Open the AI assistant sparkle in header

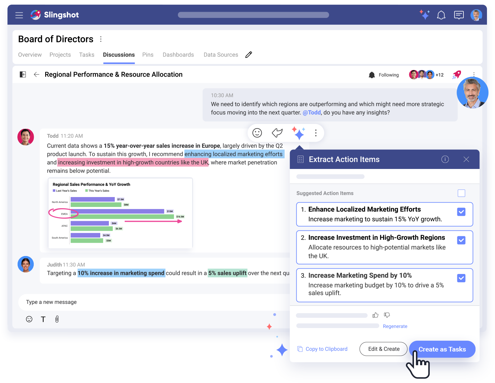coord(424,15)
